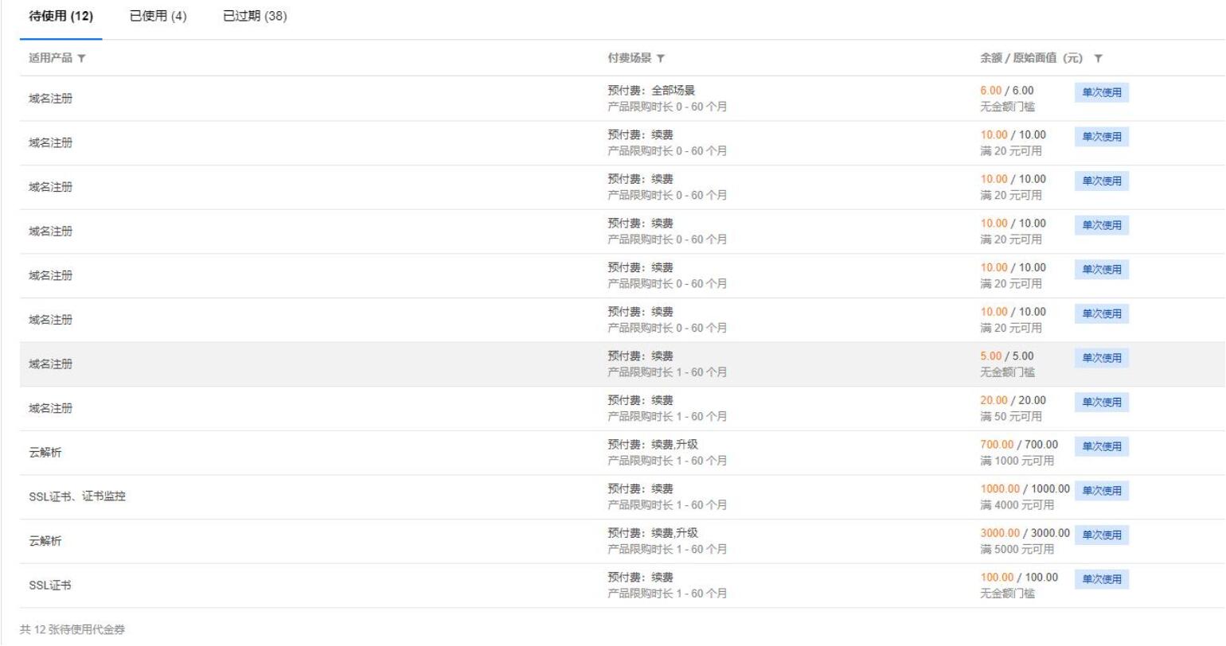This screenshot has height=646, width=1226.
Task: Click 单次使用 tag on the 20.00 voucher
Action: click(1102, 403)
